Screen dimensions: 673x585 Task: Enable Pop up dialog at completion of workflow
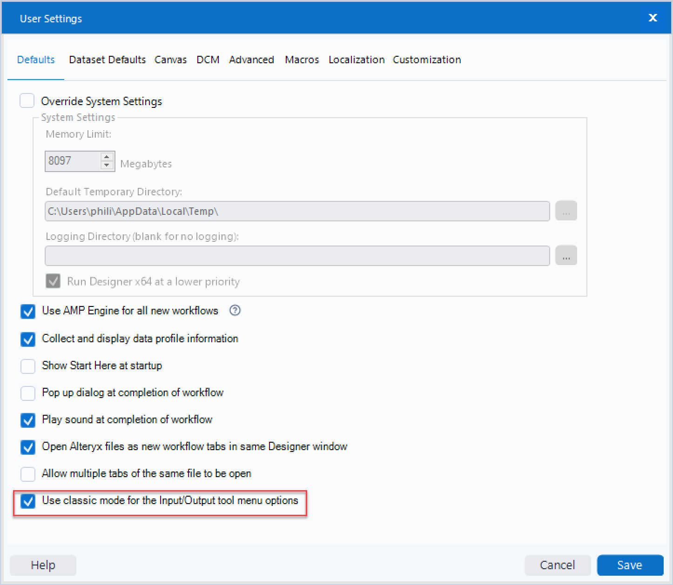point(27,393)
